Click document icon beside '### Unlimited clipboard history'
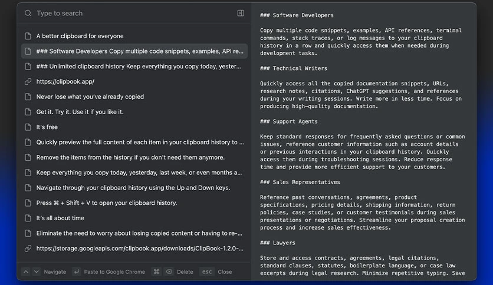Image resolution: width=493 pixels, height=285 pixels. tap(28, 67)
